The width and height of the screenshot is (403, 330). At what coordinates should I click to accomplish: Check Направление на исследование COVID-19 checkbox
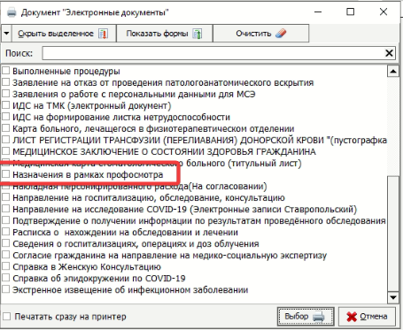pos(6,209)
